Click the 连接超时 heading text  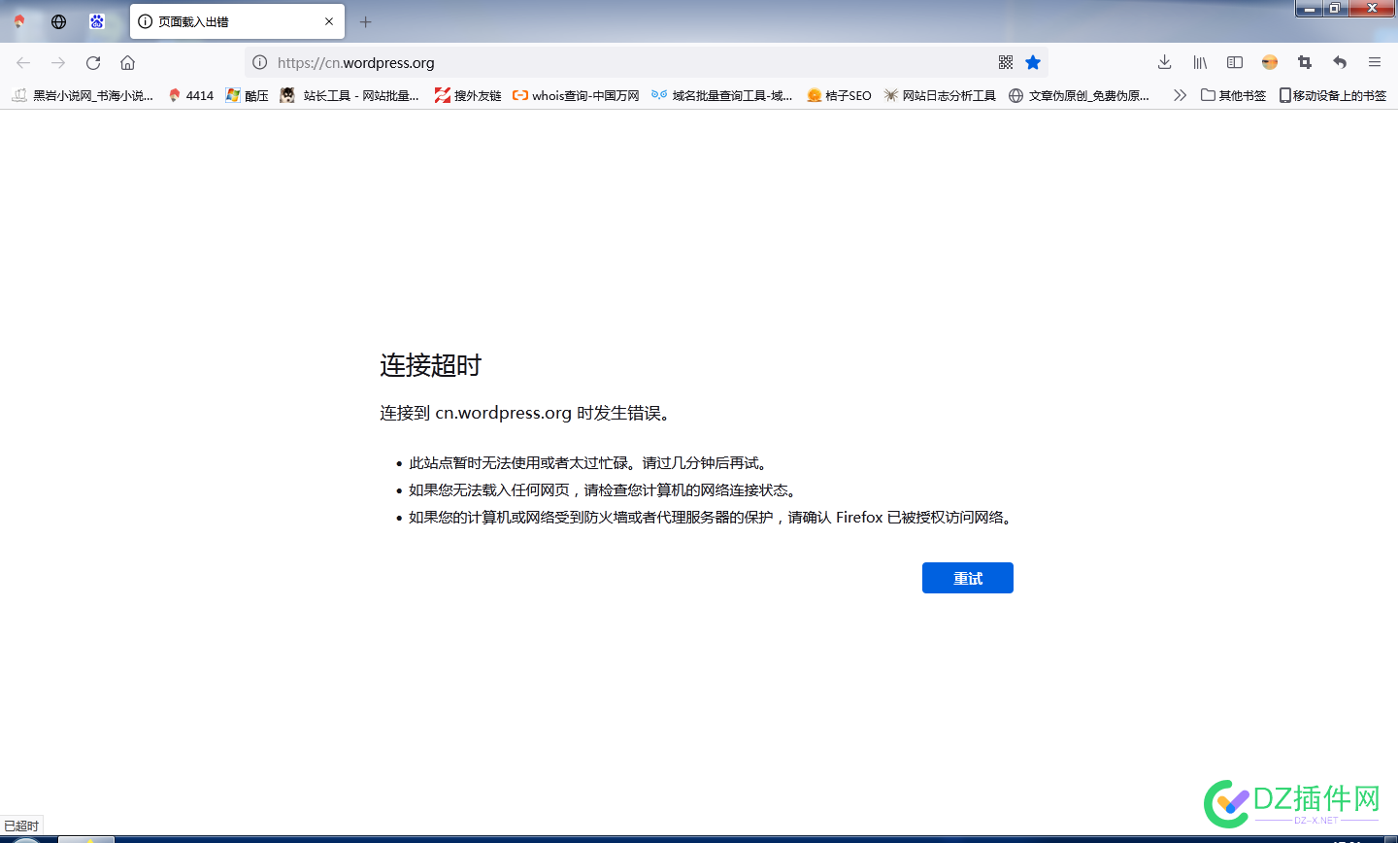[431, 365]
